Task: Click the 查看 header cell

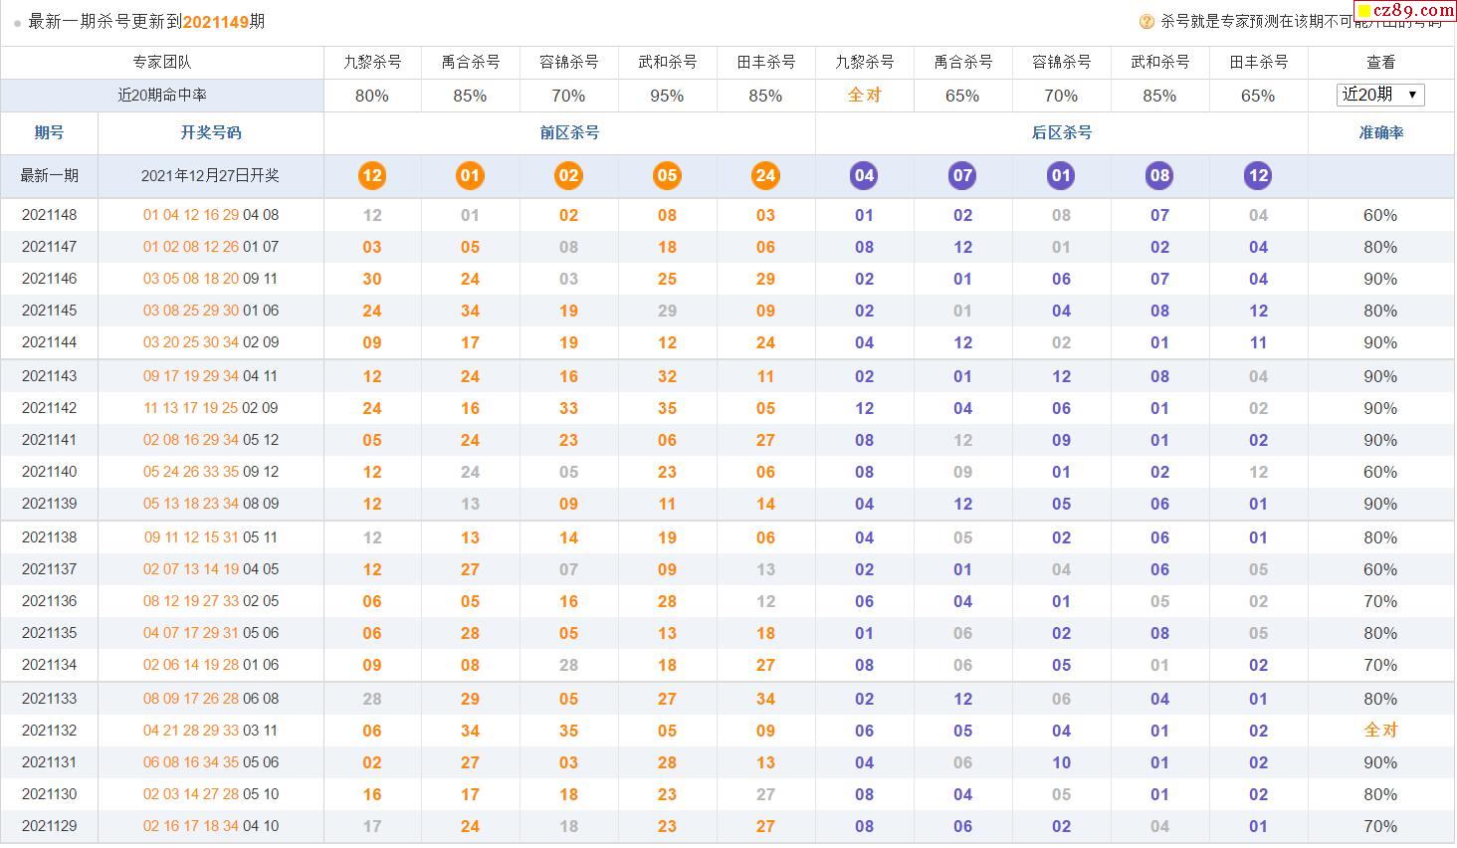Action: point(1381,62)
